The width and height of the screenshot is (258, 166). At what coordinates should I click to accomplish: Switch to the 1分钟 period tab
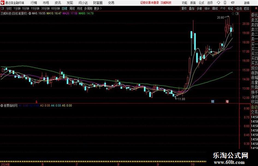pos(17,8)
